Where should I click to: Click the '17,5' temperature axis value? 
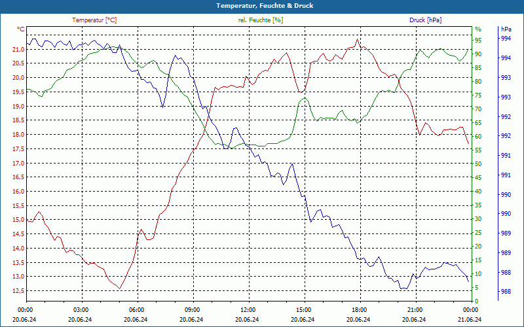(18, 149)
